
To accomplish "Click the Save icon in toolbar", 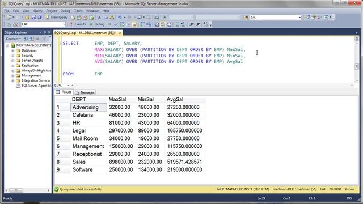I will tap(33, 18).
